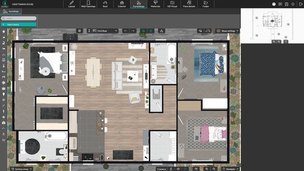Viewport: 304px width, 171px height.
Task: Toggle the teal circle view mode button
Action: click(151, 31)
